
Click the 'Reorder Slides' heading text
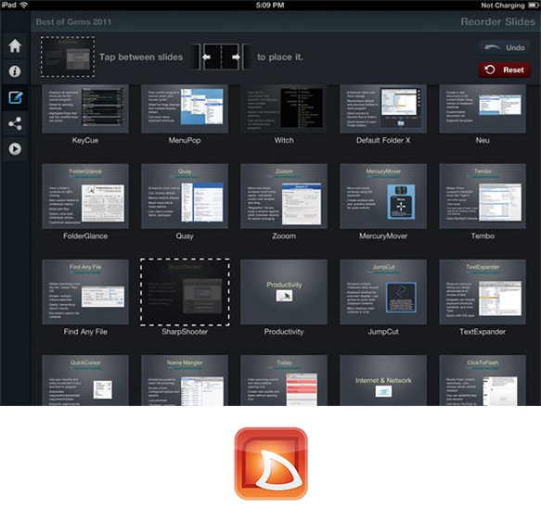coord(498,21)
